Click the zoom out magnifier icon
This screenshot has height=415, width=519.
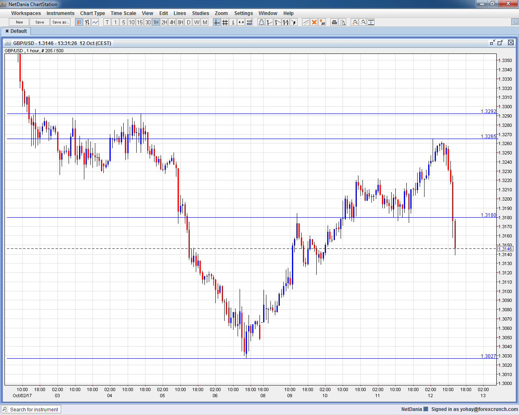click(363, 22)
